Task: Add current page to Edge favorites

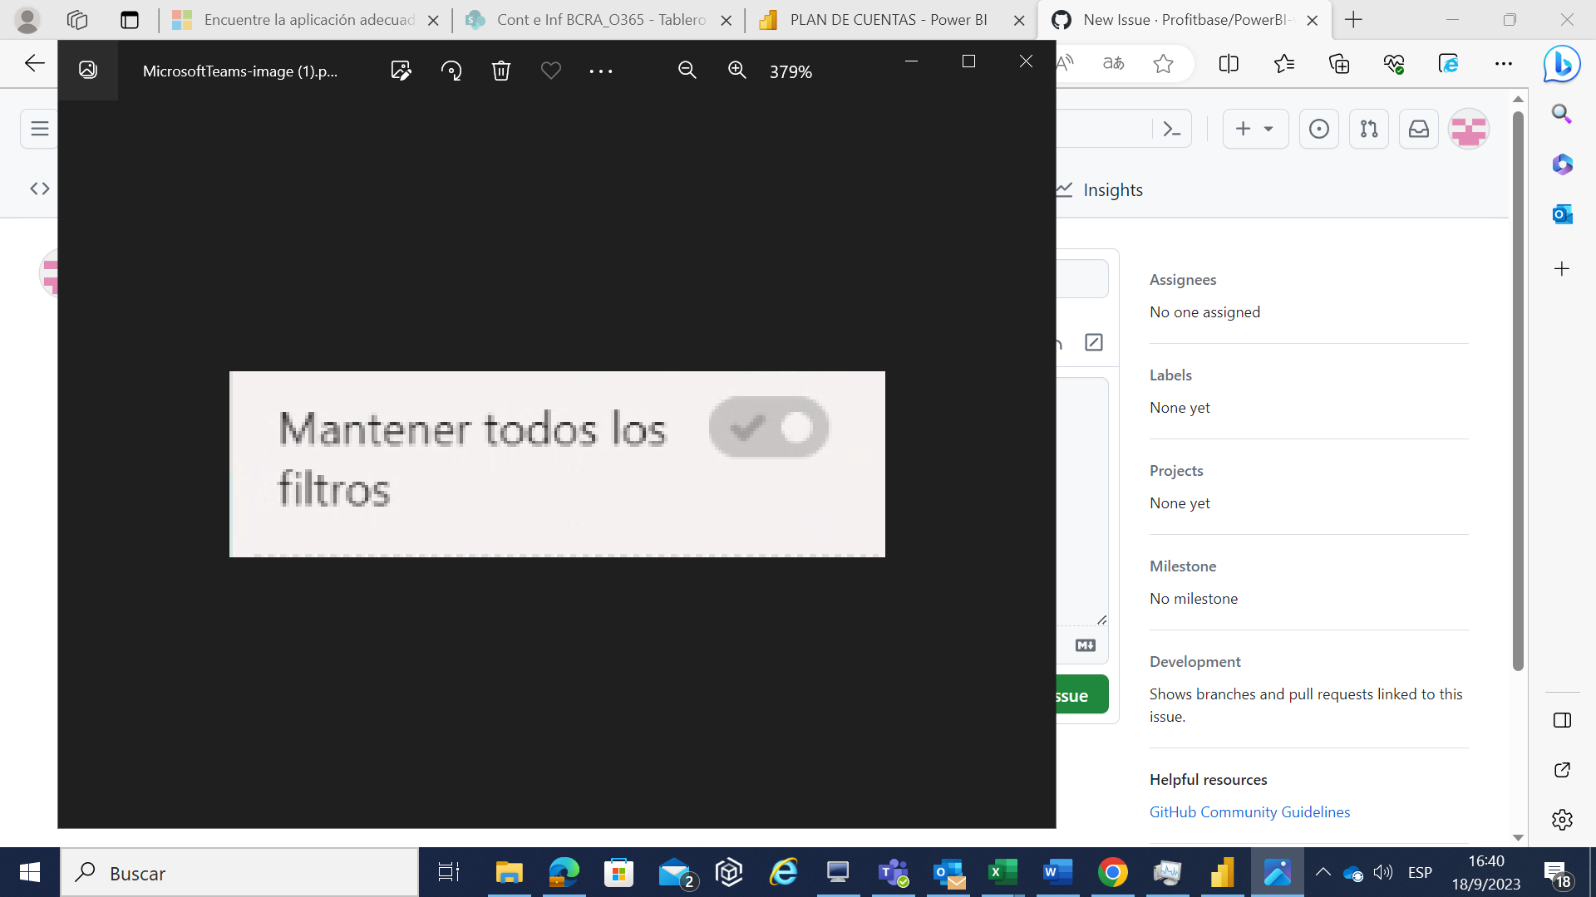Action: [x=1164, y=63]
